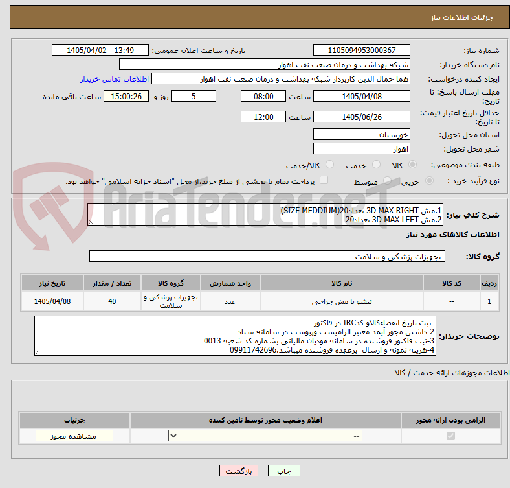Screen dimensions: 510x488
Task: Click the goods group cell تجهیزات پزشکی و سلامت
Action: pyautogui.click(x=171, y=301)
